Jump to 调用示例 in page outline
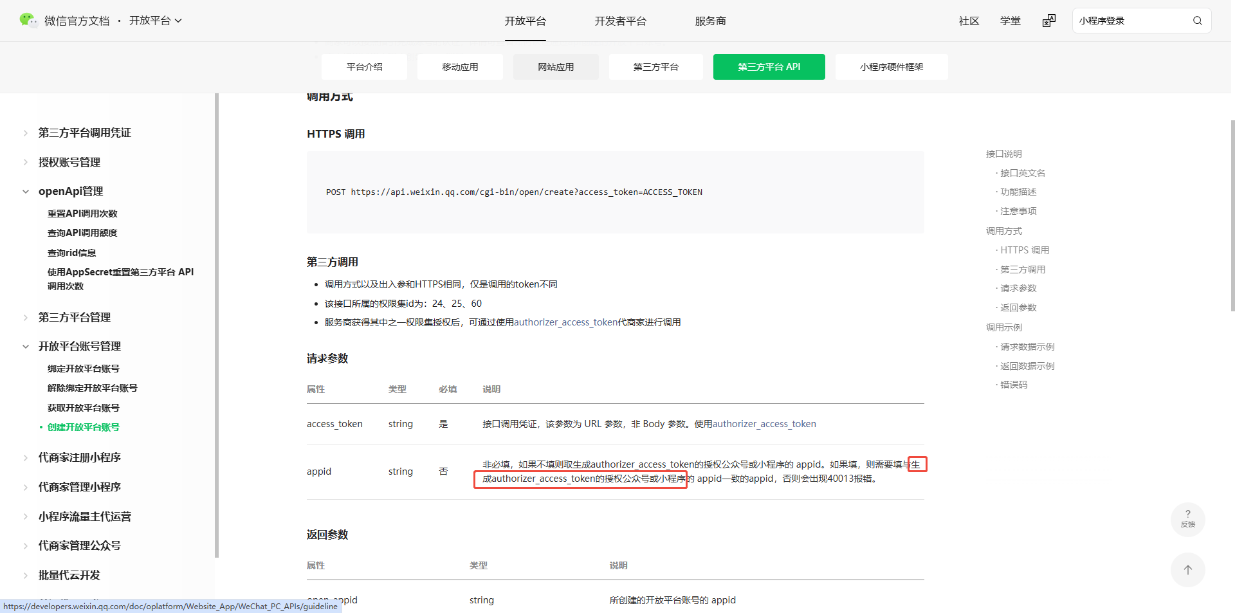This screenshot has height=613, width=1235. pos(1003,327)
